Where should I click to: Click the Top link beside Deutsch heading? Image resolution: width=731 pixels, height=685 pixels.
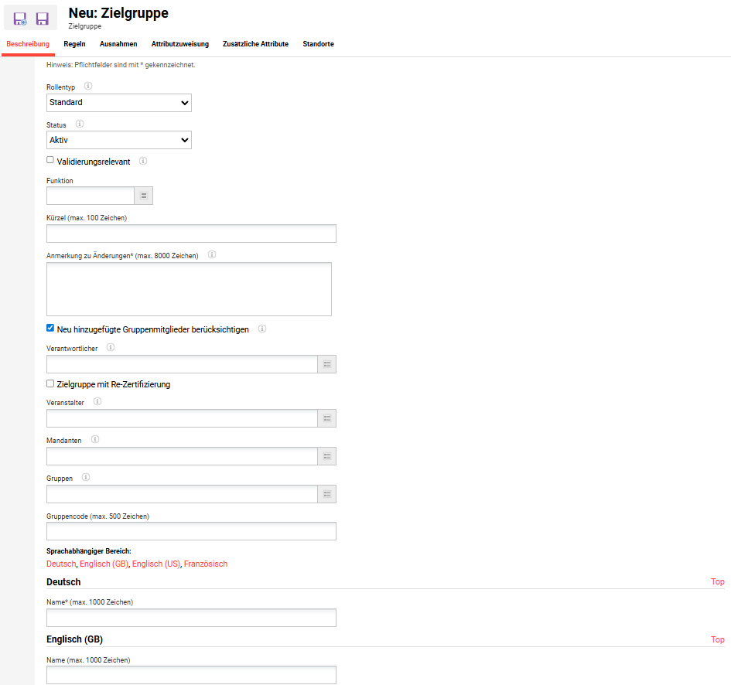click(x=717, y=581)
